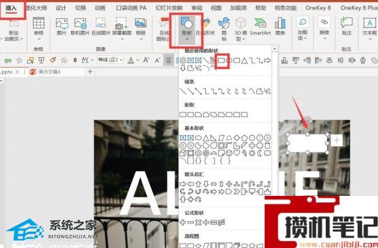Click the align bottom icon in the alignment toolbar
378x248 pixels.
[x=285, y=60]
